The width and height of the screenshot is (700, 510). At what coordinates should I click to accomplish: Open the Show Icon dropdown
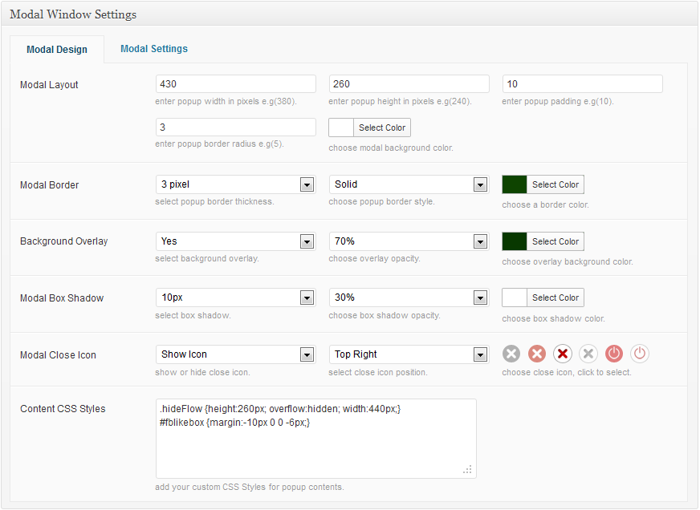coord(236,355)
